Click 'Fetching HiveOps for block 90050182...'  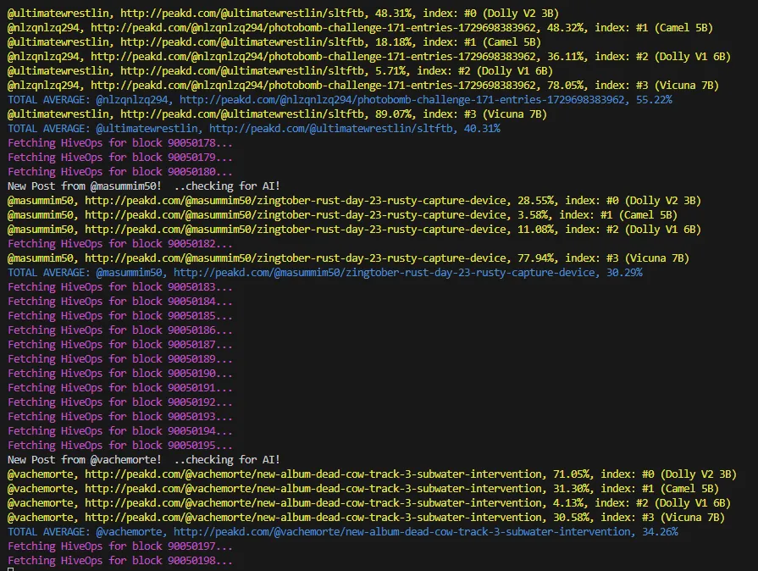(x=120, y=244)
